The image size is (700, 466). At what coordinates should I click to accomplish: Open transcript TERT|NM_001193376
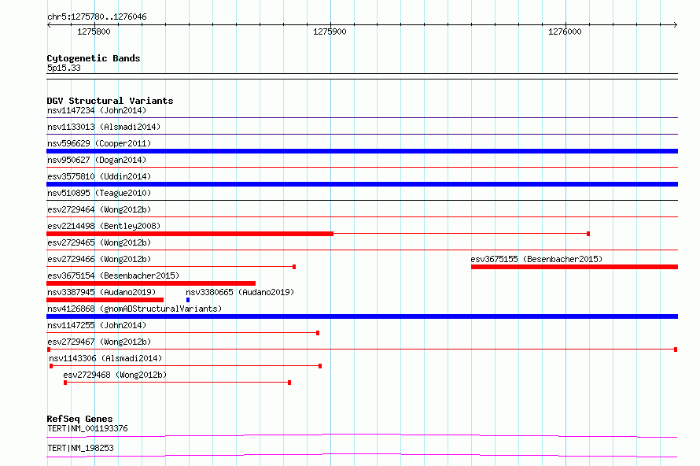pos(87,428)
